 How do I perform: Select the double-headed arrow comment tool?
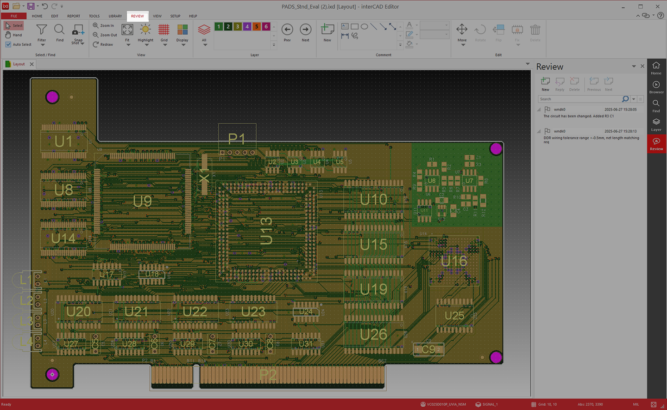click(392, 26)
